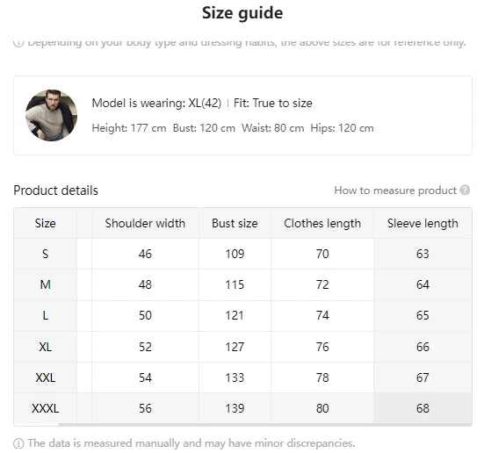Image resolution: width=484 pixels, height=453 pixels.
Task: Select the Shoulder width column header
Action: pos(145,223)
